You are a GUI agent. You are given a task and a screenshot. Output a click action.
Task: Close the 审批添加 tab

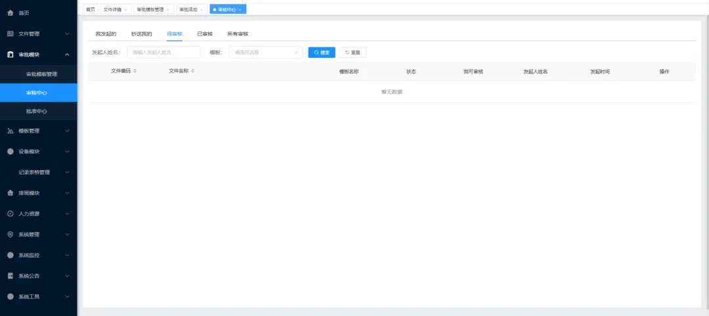coord(202,9)
